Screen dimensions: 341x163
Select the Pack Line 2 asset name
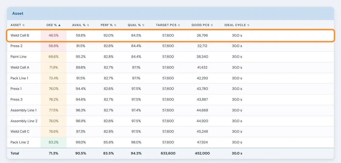20,142
